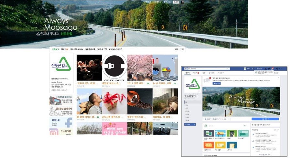This screenshot has width=291, height=163.
Task: Click the Facebook logo in Facebook window
Action: [185, 69]
